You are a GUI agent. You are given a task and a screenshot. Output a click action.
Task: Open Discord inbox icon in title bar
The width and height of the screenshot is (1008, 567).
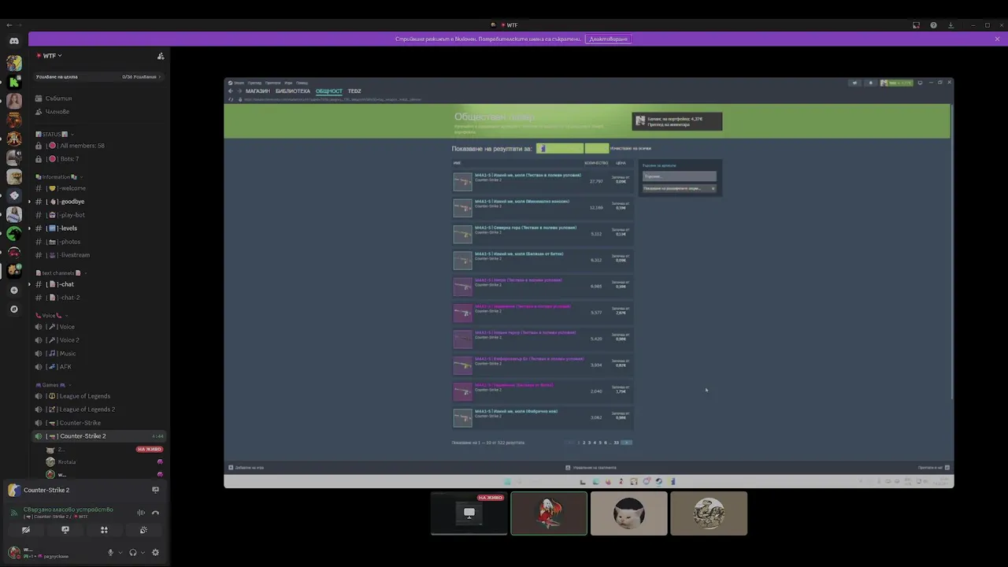[x=916, y=25]
